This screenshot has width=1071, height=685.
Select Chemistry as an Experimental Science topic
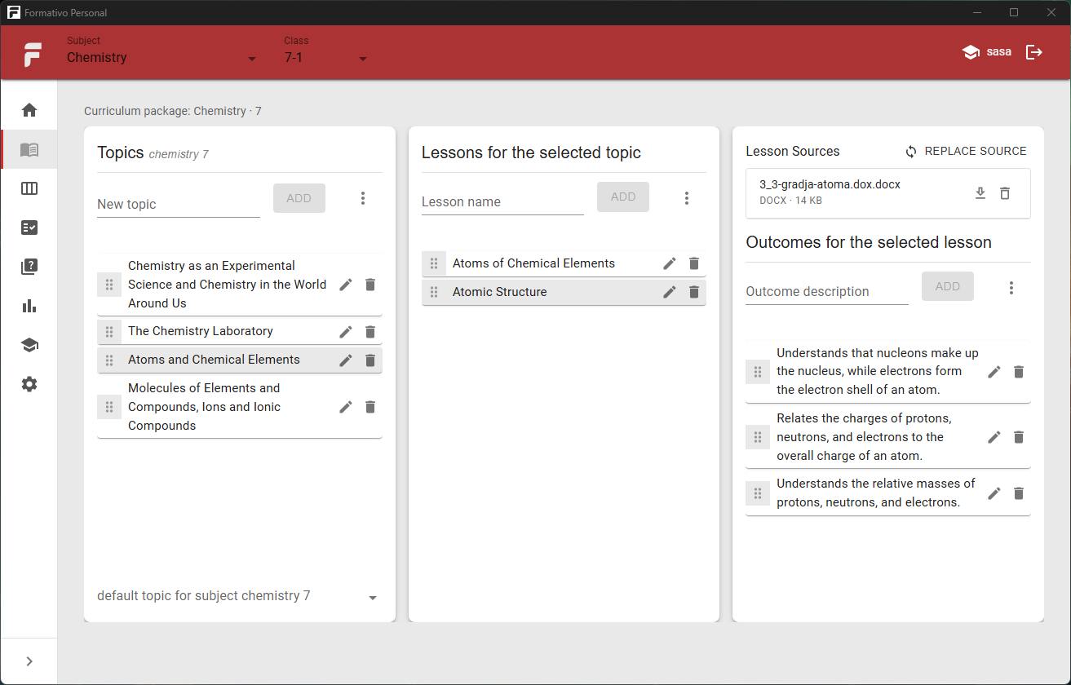240,285
